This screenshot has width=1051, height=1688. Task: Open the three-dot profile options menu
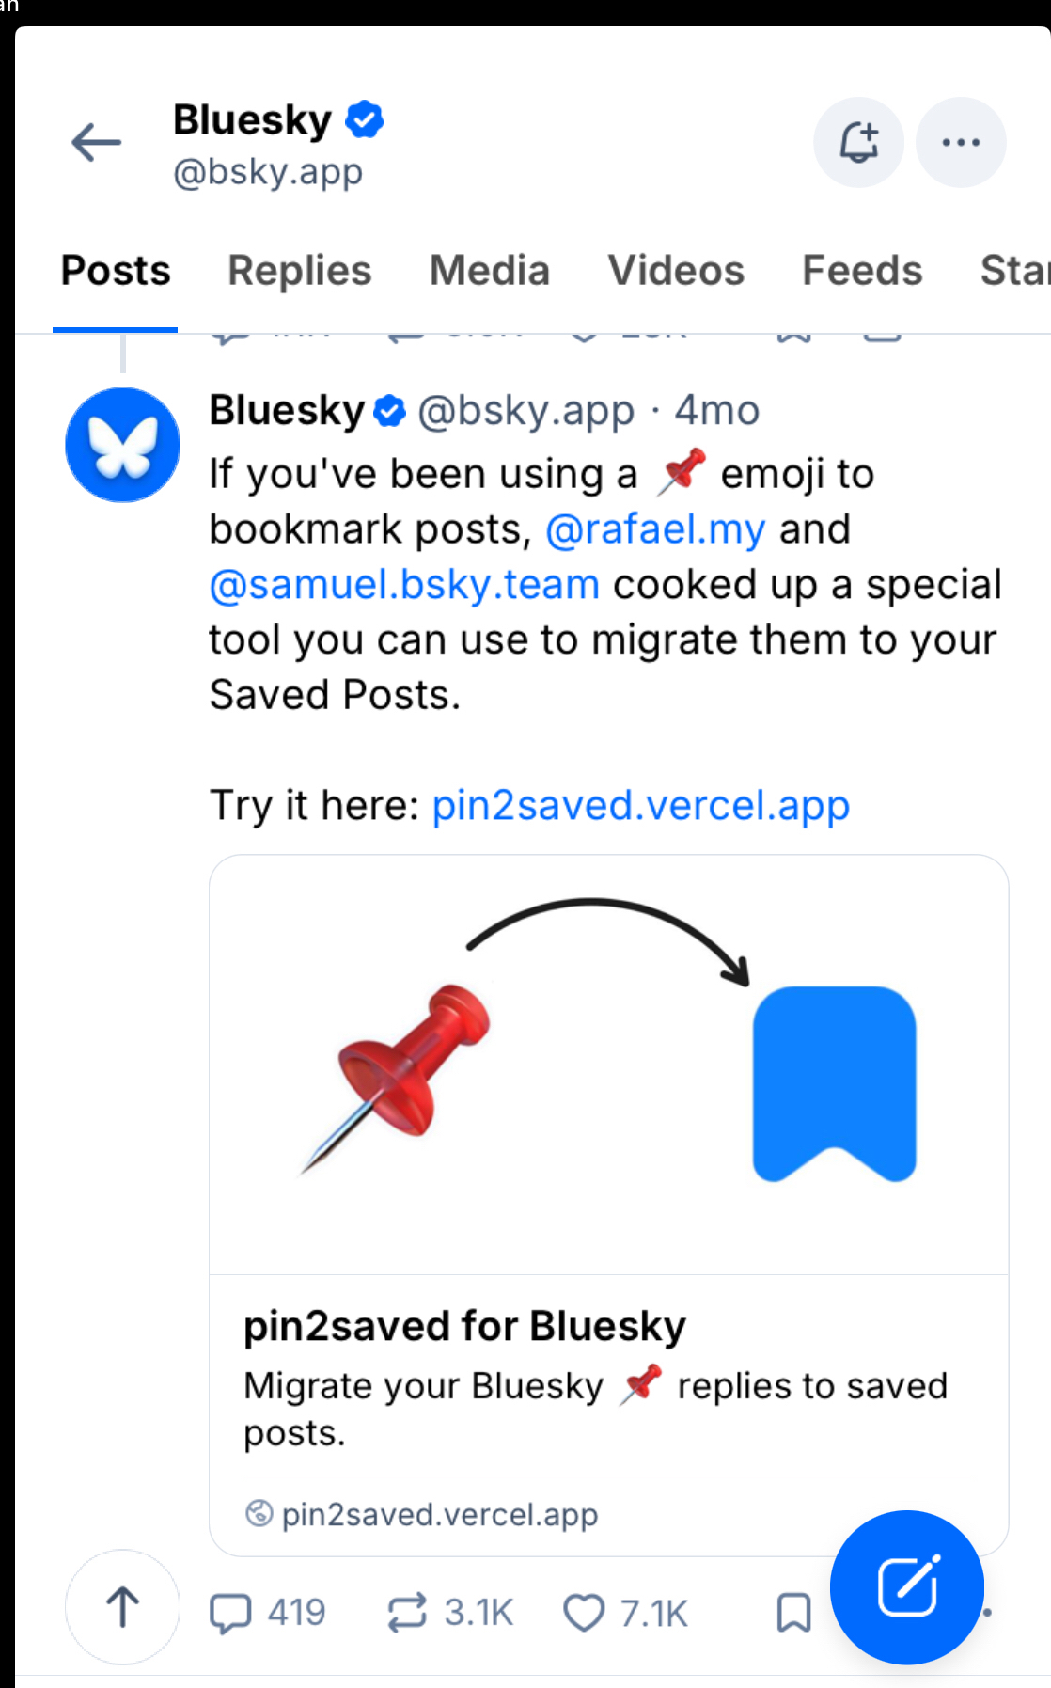[x=961, y=143]
